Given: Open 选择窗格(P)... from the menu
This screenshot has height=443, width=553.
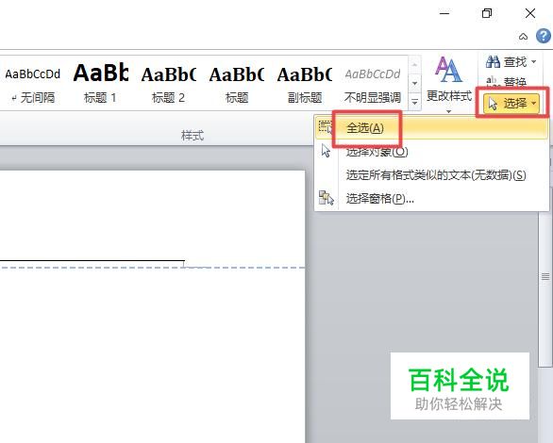Looking at the screenshot, I should (431, 199).
